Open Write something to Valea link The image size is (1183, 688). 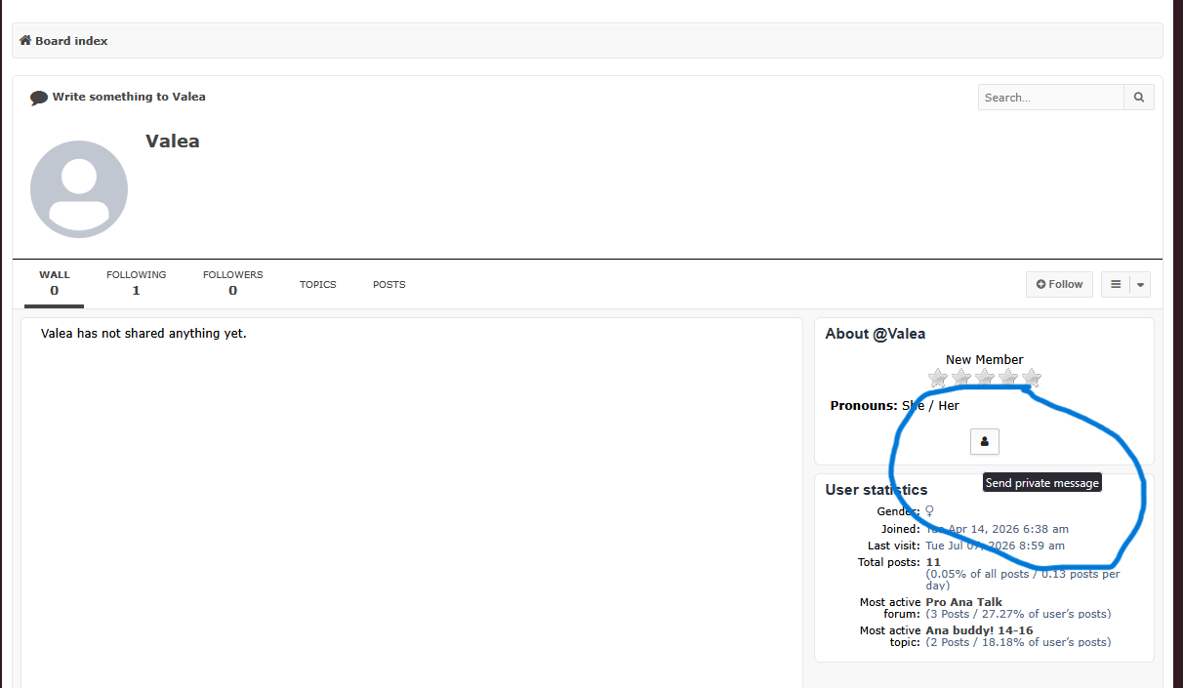(129, 97)
